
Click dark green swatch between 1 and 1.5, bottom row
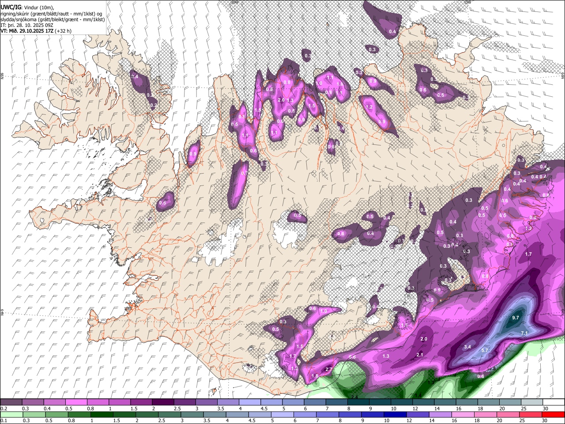[101, 414]
